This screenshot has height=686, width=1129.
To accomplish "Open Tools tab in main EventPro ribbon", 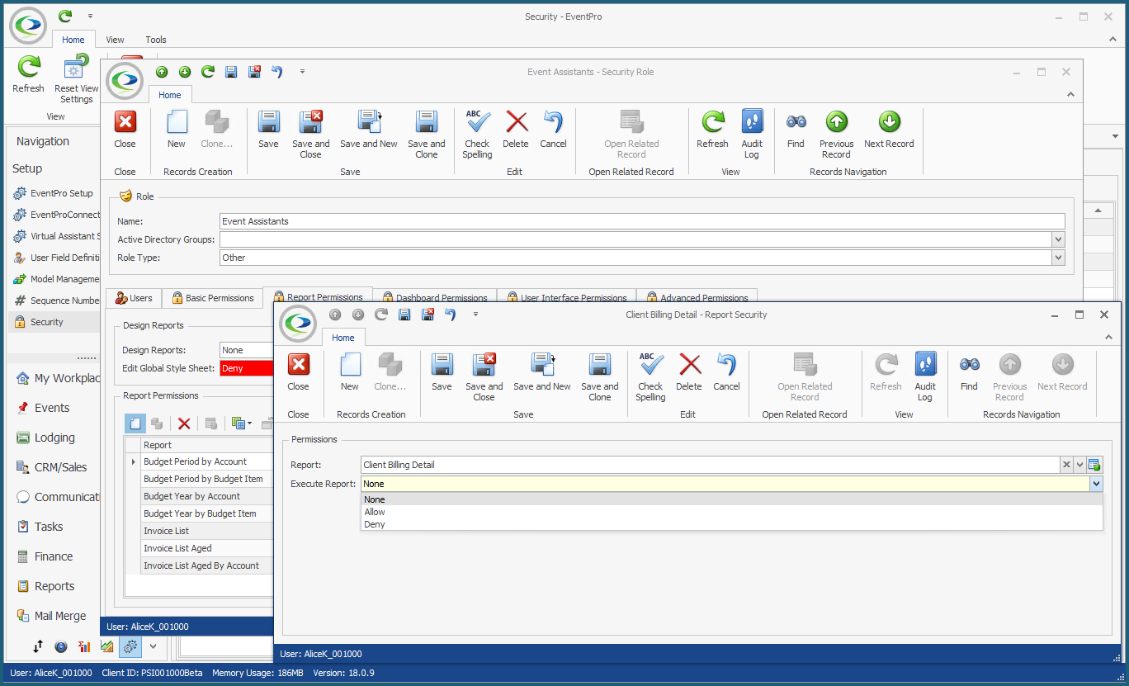I will 156,40.
